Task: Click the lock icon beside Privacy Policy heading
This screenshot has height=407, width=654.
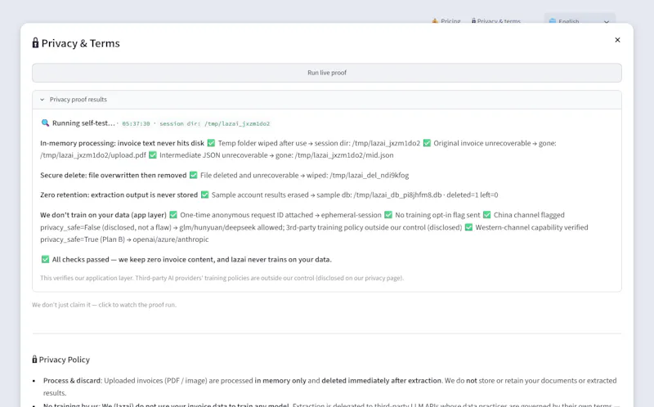Action: coord(34,359)
